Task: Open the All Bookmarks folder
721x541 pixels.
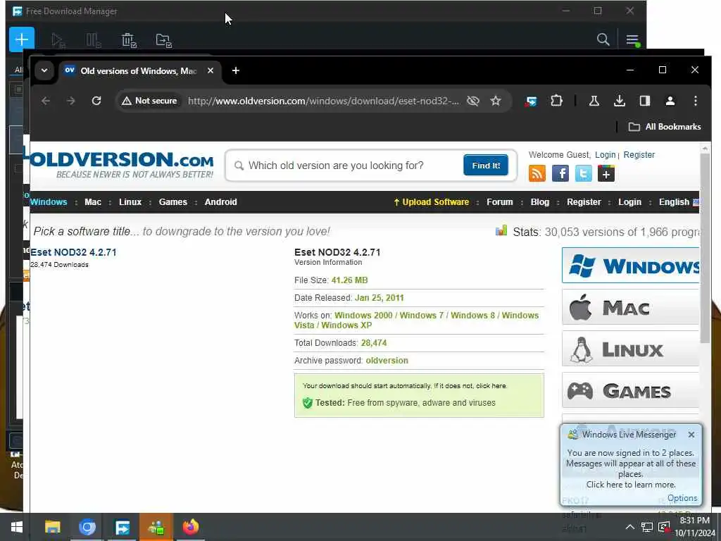Action: pyautogui.click(x=665, y=127)
